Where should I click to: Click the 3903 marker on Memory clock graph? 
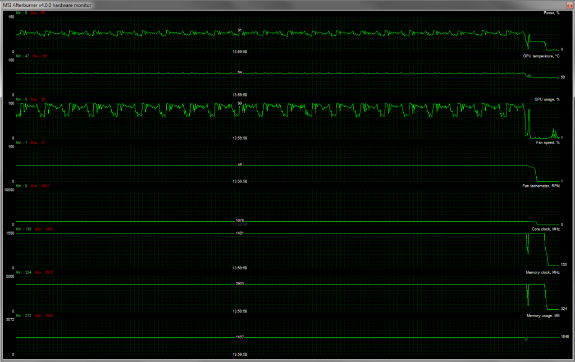click(x=240, y=284)
